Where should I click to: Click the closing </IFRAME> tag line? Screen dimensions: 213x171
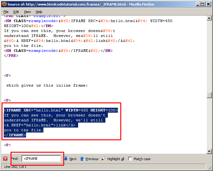pos(15,135)
